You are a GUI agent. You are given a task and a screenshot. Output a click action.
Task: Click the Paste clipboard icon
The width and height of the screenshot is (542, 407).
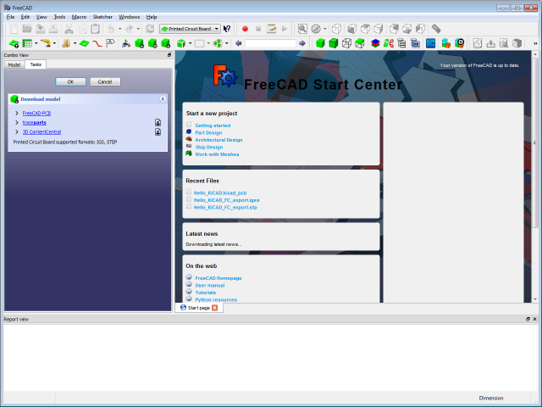pos(95,29)
